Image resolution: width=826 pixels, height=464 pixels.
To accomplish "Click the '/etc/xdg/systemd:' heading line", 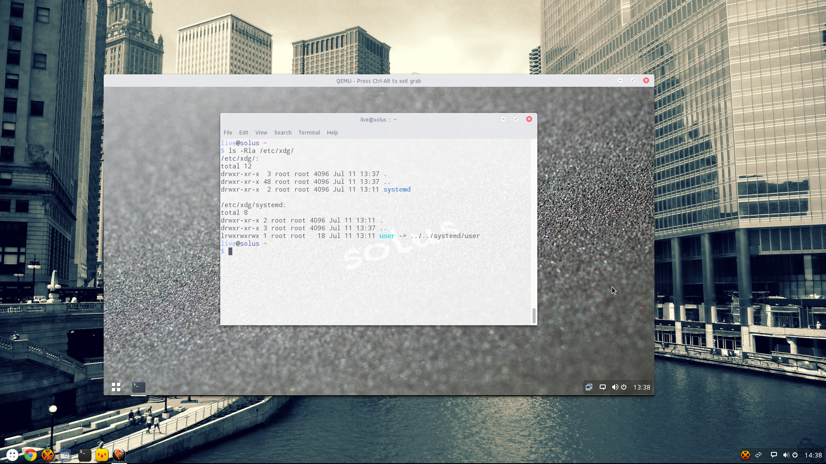I will click(x=253, y=205).
